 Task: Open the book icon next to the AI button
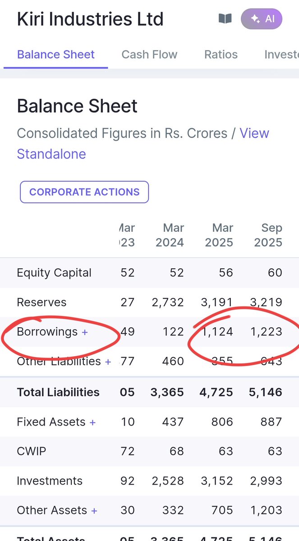[x=225, y=19]
